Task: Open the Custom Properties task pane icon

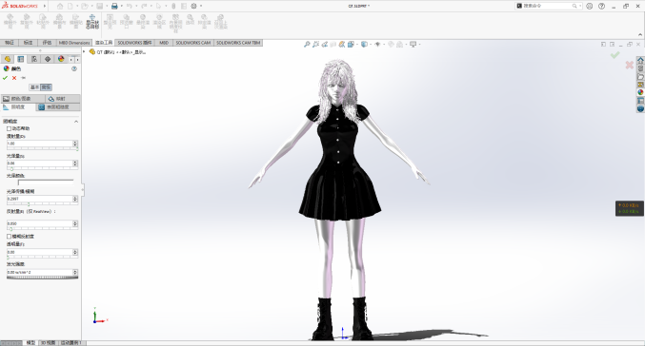Action: pyautogui.click(x=640, y=101)
